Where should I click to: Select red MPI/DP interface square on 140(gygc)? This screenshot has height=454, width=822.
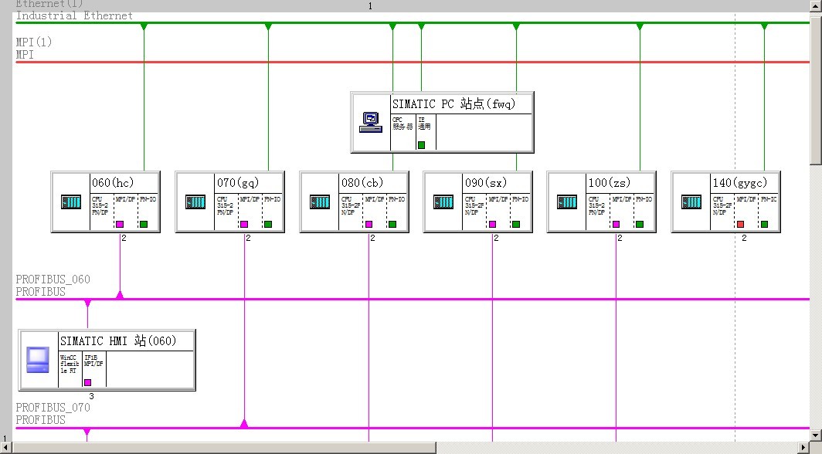click(740, 224)
